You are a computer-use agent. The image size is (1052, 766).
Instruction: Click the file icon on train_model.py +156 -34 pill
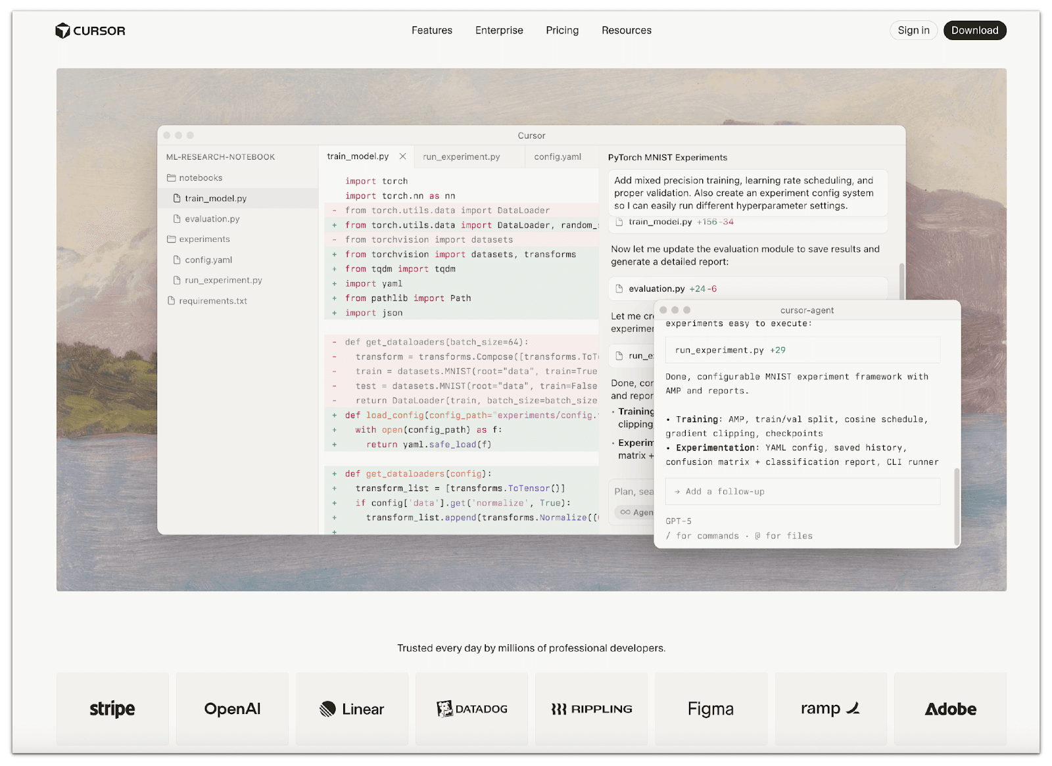click(x=619, y=222)
